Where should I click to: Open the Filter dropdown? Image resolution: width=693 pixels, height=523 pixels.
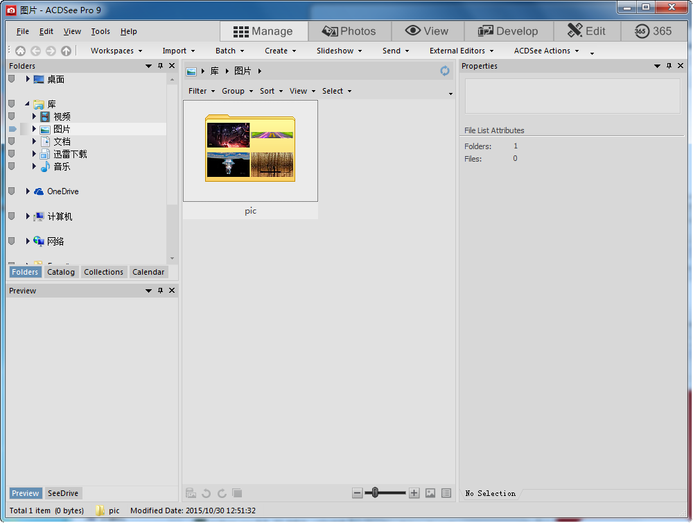tap(202, 91)
